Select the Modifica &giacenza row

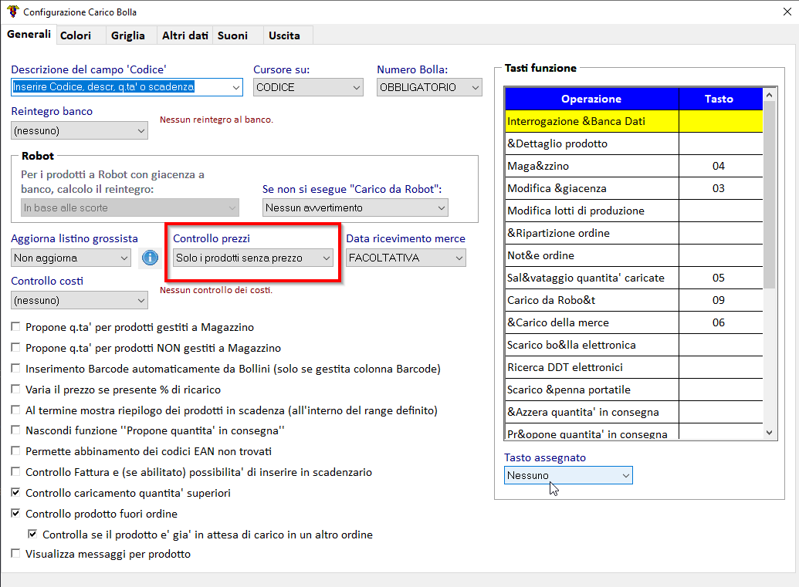pyautogui.click(x=634, y=188)
